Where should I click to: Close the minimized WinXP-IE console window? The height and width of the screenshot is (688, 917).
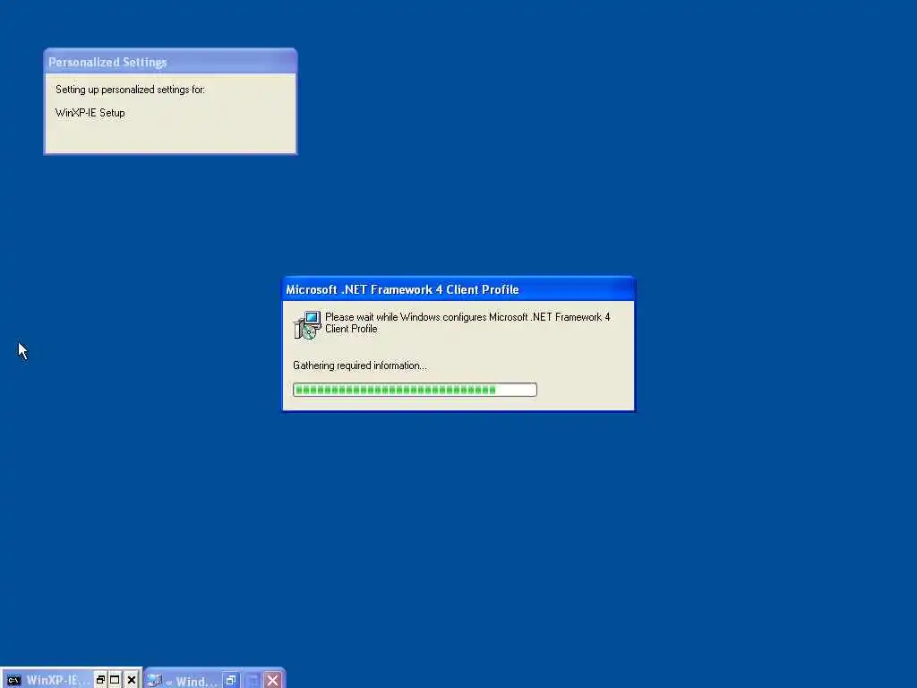coord(132,680)
